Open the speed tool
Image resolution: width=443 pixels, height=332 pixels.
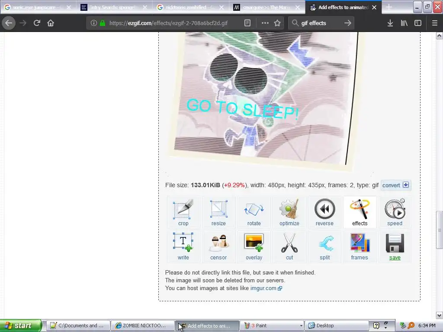(x=395, y=213)
